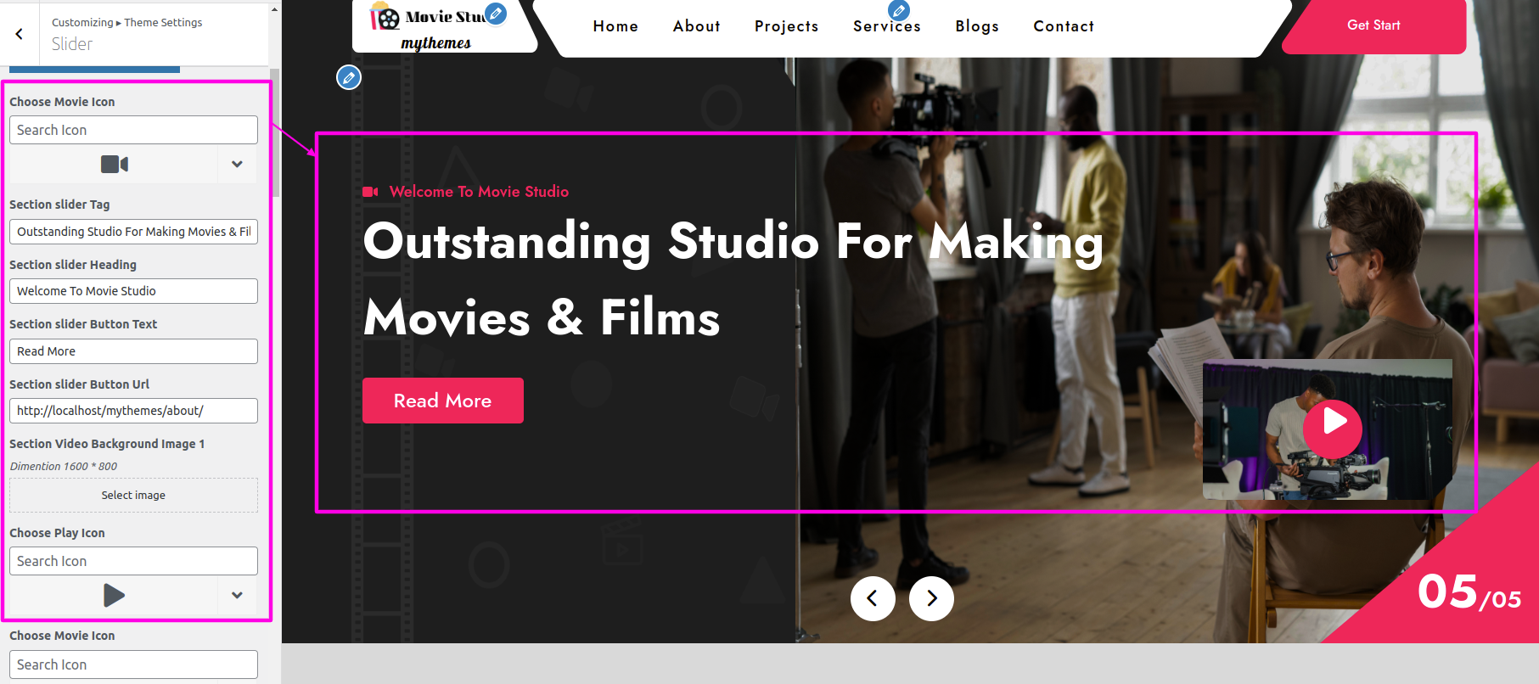Screen dimensions: 1539x684
Task: Click the Read More slider button
Action: (443, 401)
